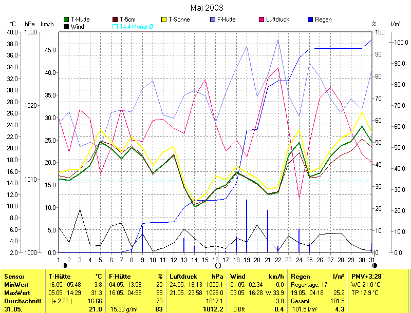
Task: Toggle the 14.4 Monat-Ø legend box
Action: coord(115,26)
